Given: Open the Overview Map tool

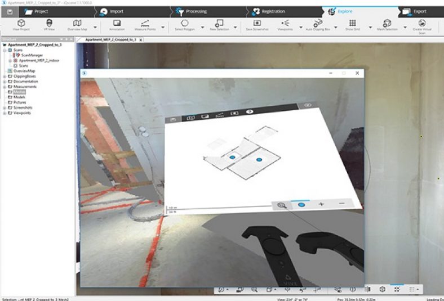Looking at the screenshot, I should pos(77,25).
